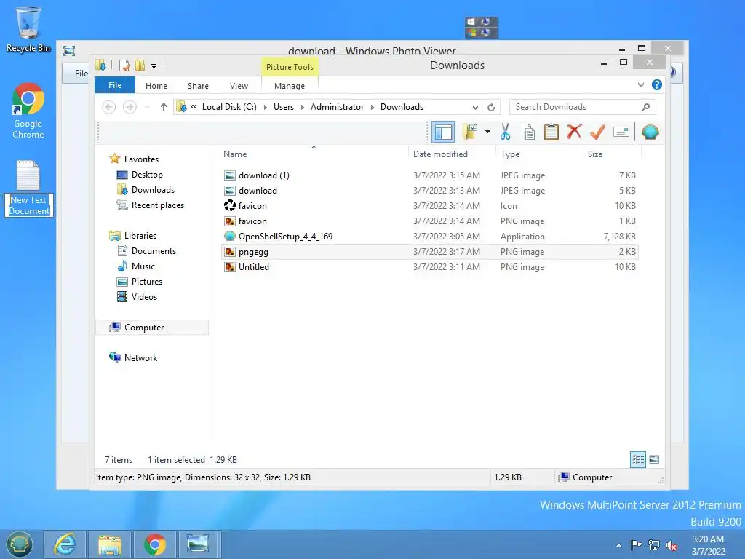Open Desktop under Favorites
This screenshot has width=745, height=559.
(147, 175)
